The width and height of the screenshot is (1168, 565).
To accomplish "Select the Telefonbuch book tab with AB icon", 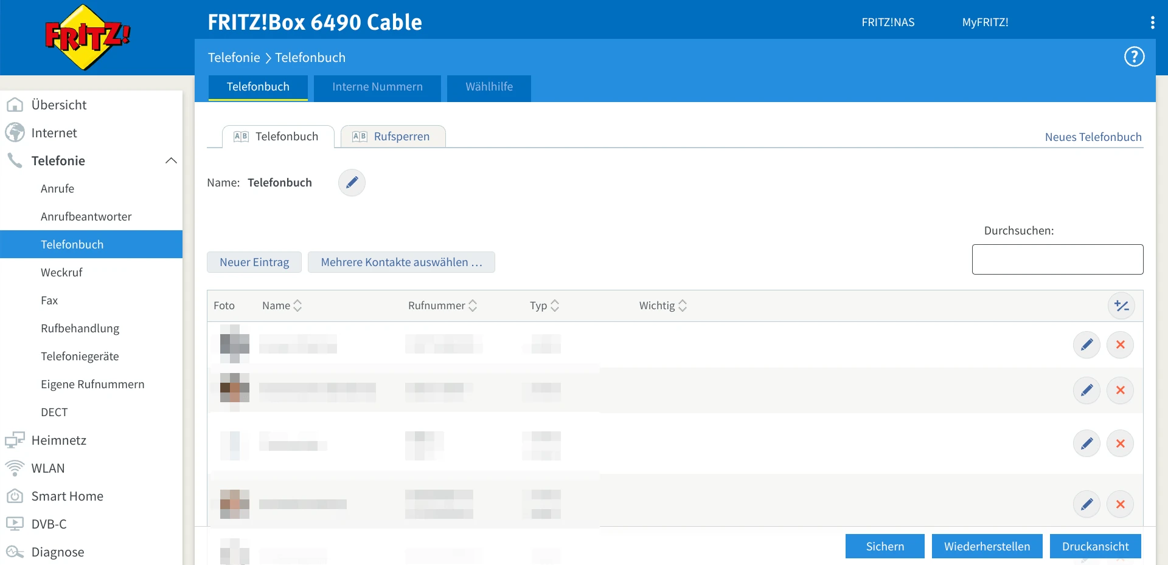I will [x=278, y=136].
